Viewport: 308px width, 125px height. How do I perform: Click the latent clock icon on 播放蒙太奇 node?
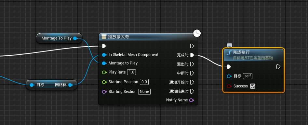pyautogui.click(x=197, y=33)
